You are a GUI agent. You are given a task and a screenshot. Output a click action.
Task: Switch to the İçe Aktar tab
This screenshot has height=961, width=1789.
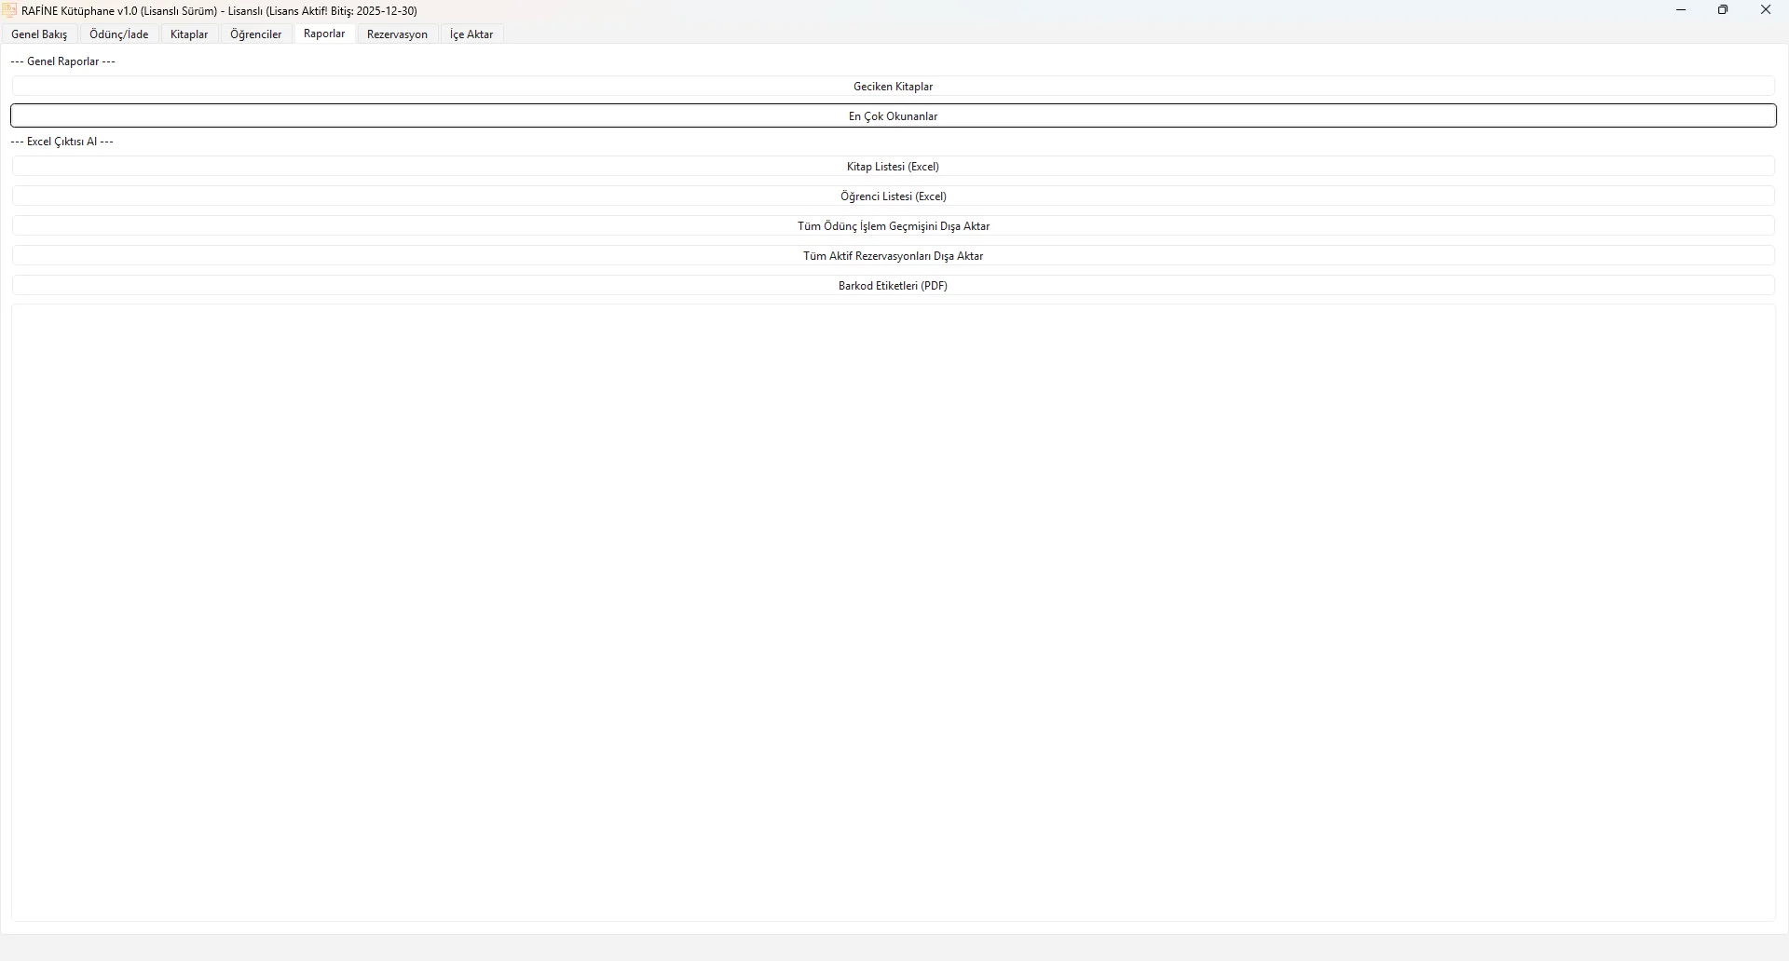(x=471, y=34)
